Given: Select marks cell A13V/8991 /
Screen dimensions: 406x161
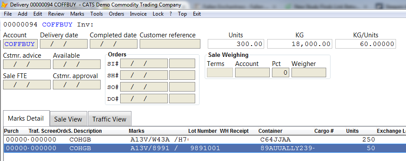Looking at the screenshot, I should click(158, 148).
